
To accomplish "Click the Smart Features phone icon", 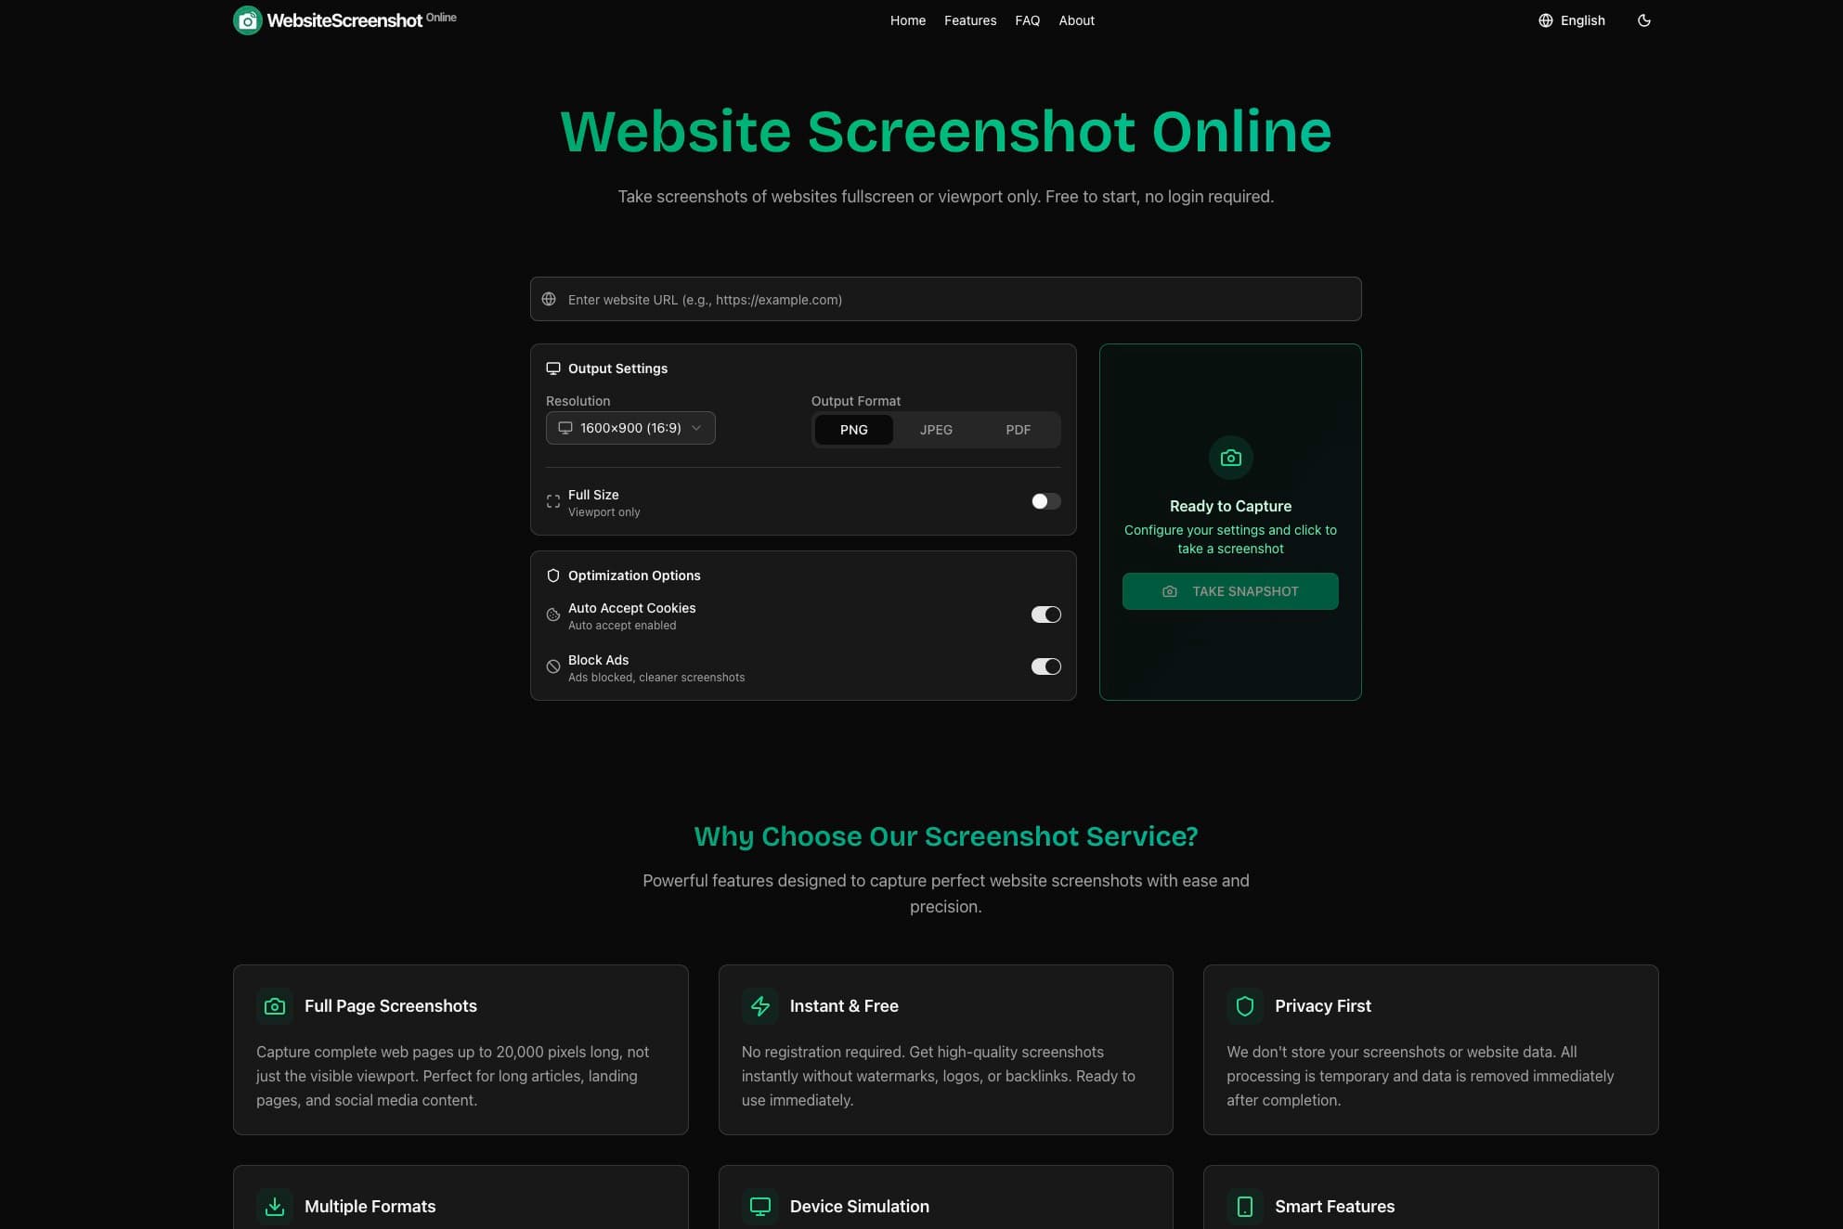I will pyautogui.click(x=1245, y=1207).
